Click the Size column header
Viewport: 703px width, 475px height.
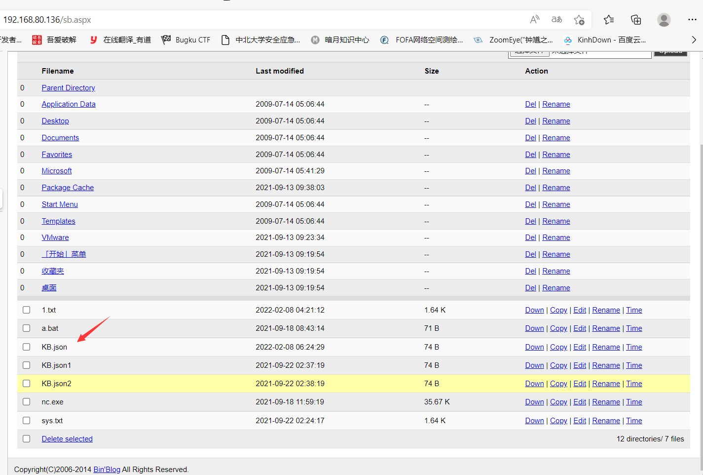432,71
